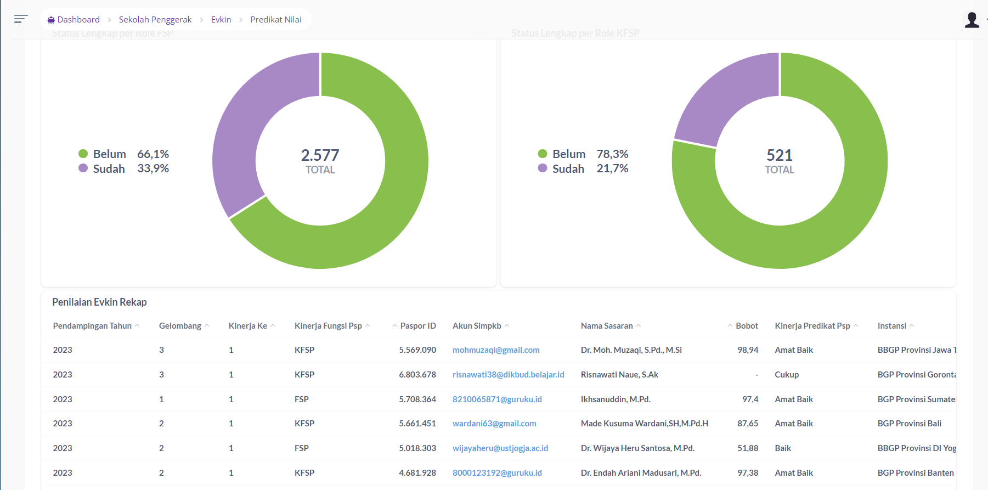988x490 pixels.
Task: Open 8210065871@guruku.id link
Action: tap(497, 399)
